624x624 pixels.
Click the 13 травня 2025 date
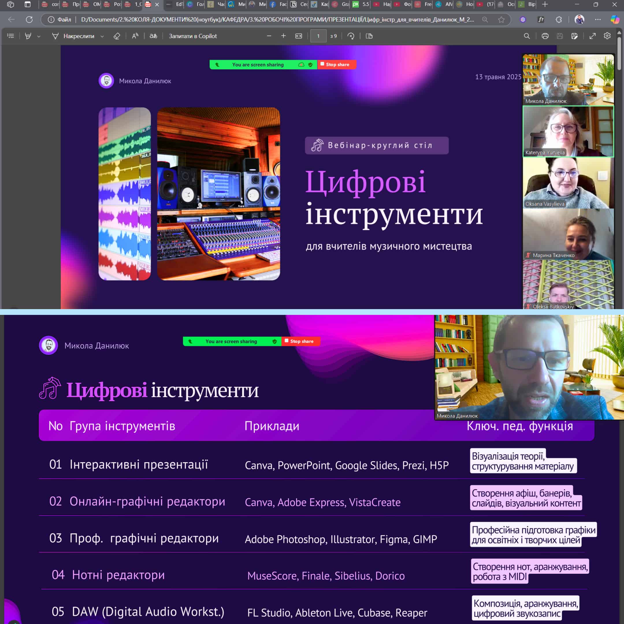(x=498, y=77)
